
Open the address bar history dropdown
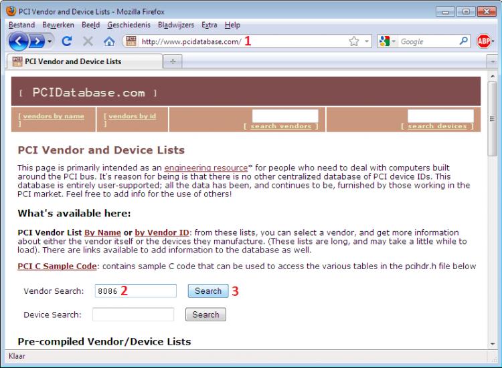[367, 41]
